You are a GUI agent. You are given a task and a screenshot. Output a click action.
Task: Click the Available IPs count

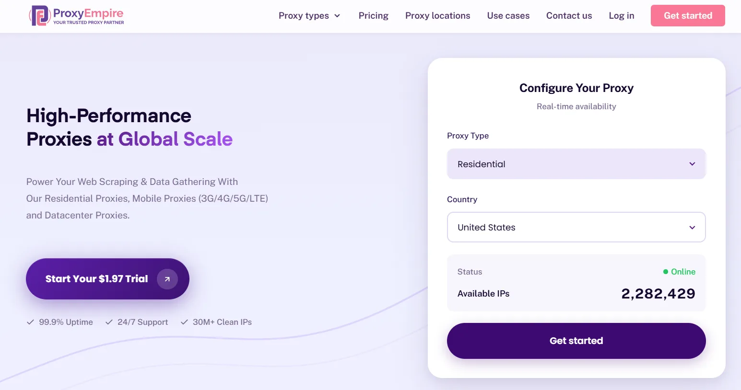click(658, 293)
